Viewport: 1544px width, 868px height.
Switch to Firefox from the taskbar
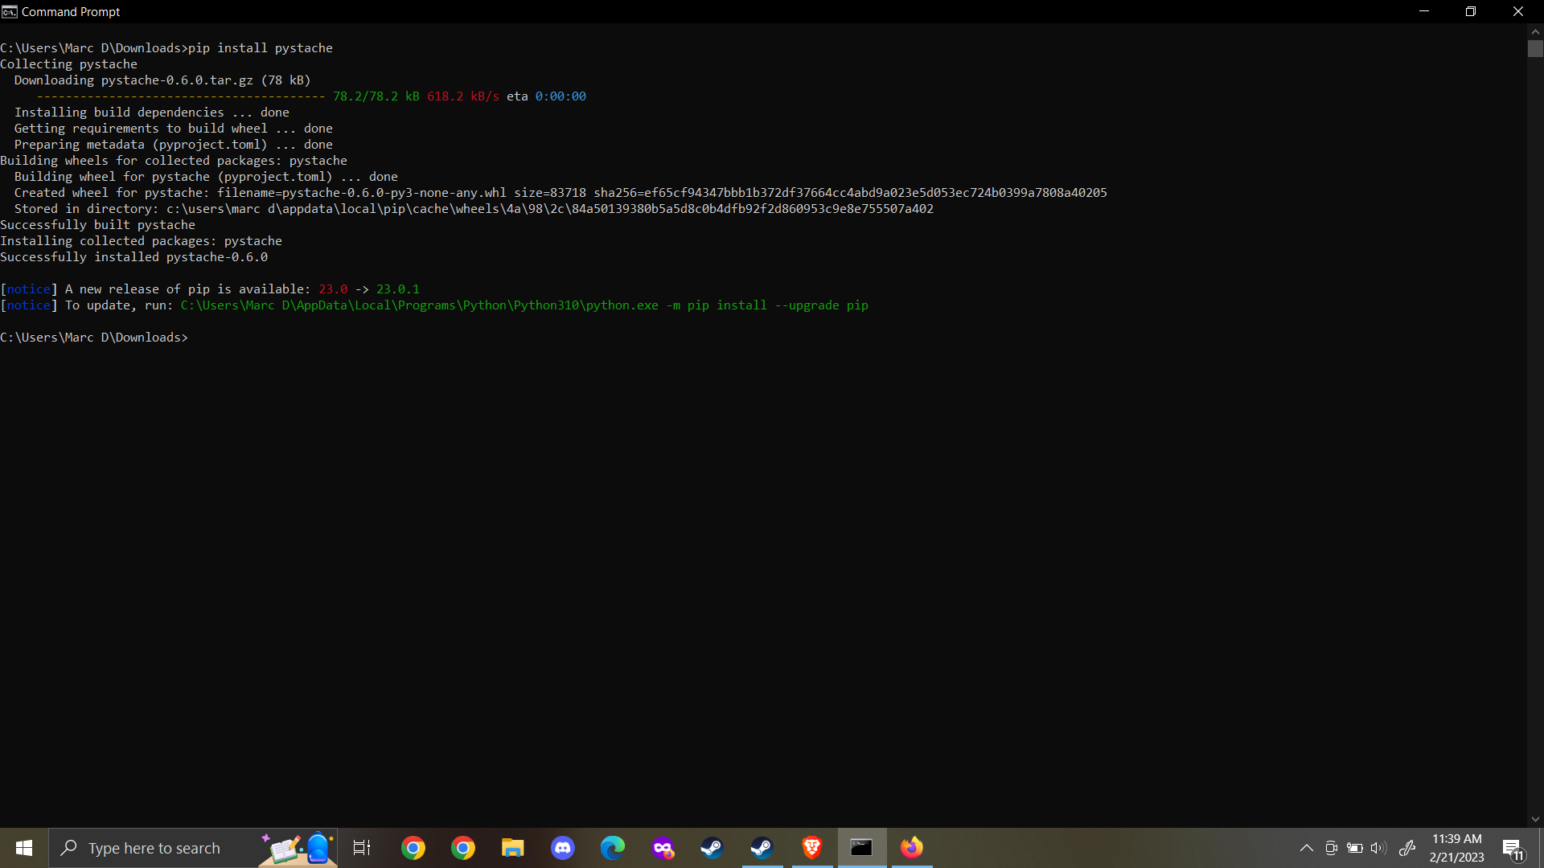click(912, 848)
